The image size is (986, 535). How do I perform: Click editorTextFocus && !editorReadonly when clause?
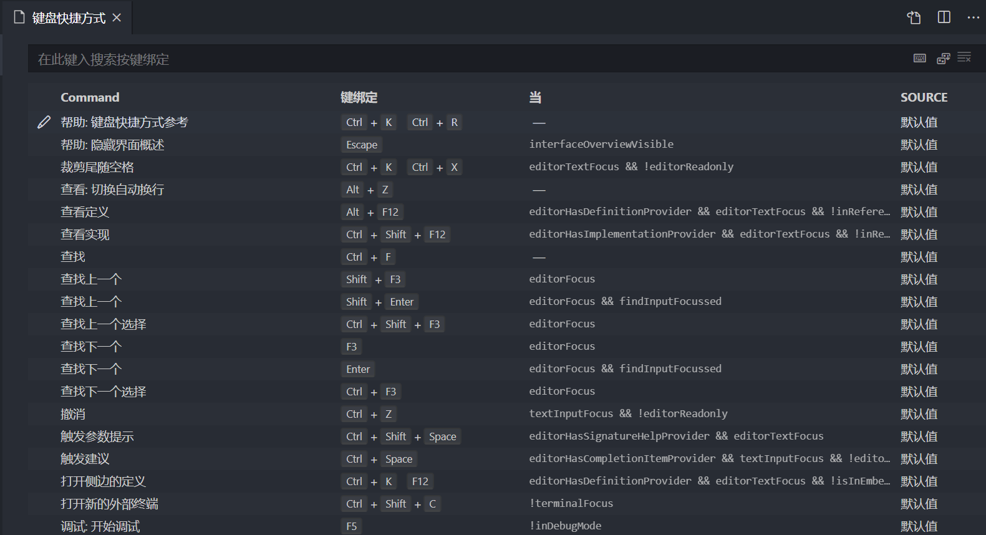(x=631, y=166)
